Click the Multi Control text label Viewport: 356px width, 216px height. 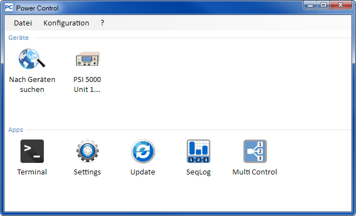tap(255, 172)
